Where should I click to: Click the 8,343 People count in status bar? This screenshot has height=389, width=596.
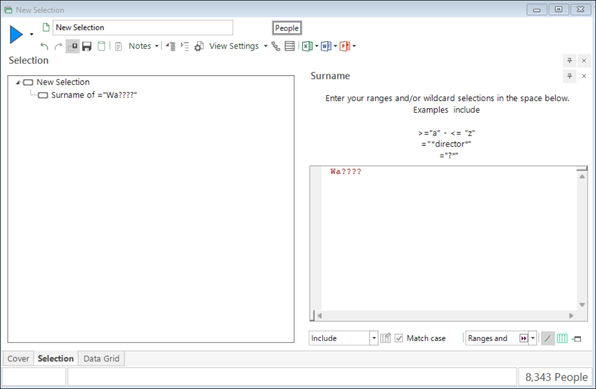556,377
